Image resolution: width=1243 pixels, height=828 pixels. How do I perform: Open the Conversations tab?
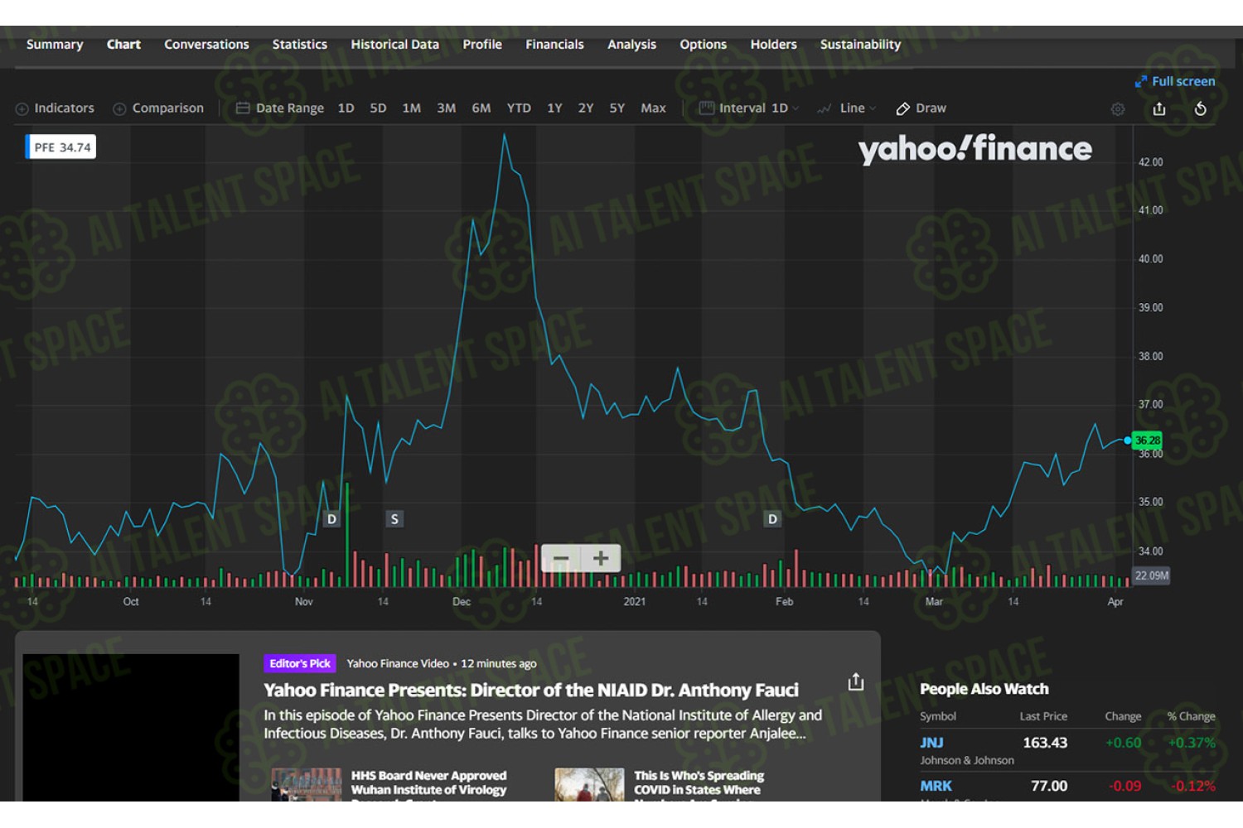click(x=206, y=45)
